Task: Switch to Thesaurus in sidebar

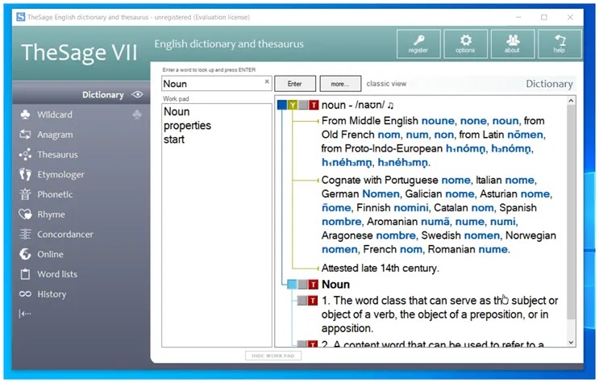Action: 57,155
